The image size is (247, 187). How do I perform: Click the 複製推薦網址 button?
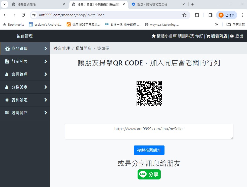point(149,150)
